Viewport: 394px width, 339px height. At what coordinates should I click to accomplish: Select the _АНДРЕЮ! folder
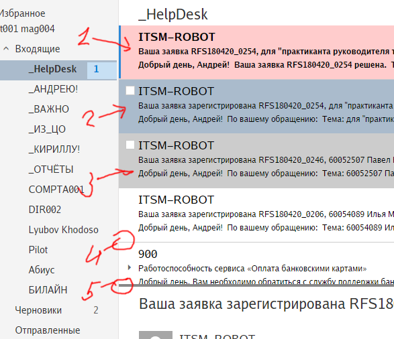53,89
